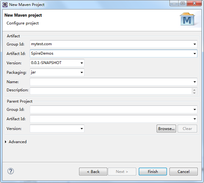Click the grayed-out Clear button

tap(187, 128)
